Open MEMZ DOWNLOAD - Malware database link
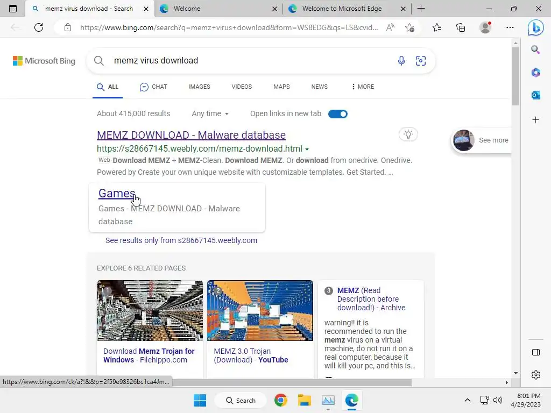The height and width of the screenshot is (413, 551). coord(191,135)
